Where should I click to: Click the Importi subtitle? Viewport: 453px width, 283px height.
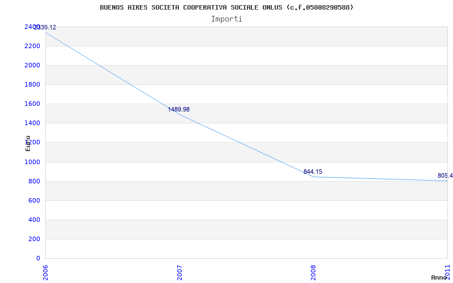(x=226, y=19)
